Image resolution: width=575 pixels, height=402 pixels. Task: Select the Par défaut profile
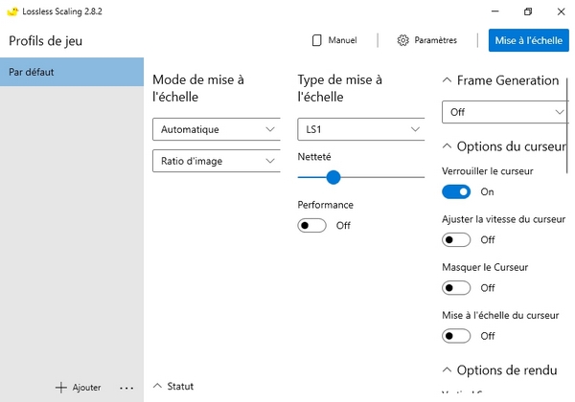tap(72, 72)
